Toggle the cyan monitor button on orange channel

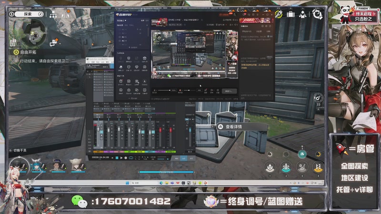click(101, 132)
